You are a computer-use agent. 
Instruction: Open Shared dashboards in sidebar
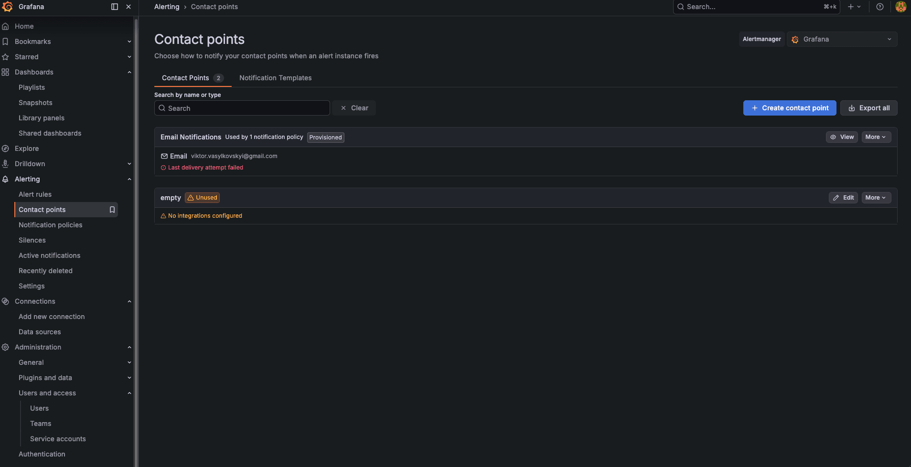coord(50,133)
